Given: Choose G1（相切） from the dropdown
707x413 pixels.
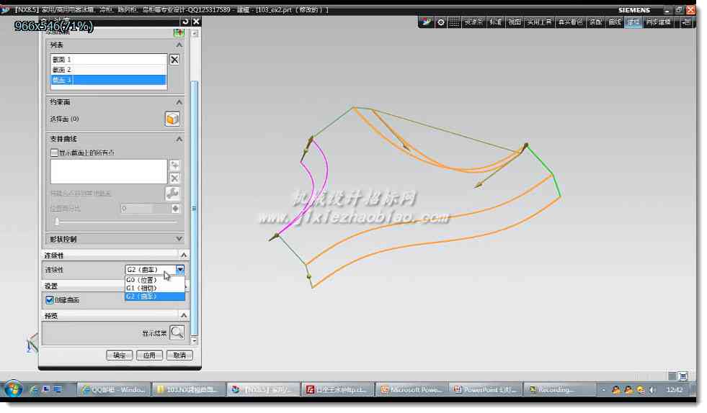Looking at the screenshot, I should coord(155,289).
